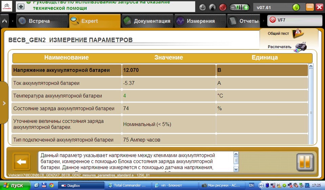Click the Распечатать printer icon

pyautogui.click(x=300, y=47)
